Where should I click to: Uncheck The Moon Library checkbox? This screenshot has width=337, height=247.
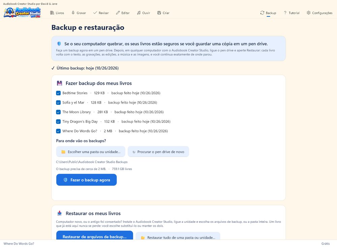point(58,112)
